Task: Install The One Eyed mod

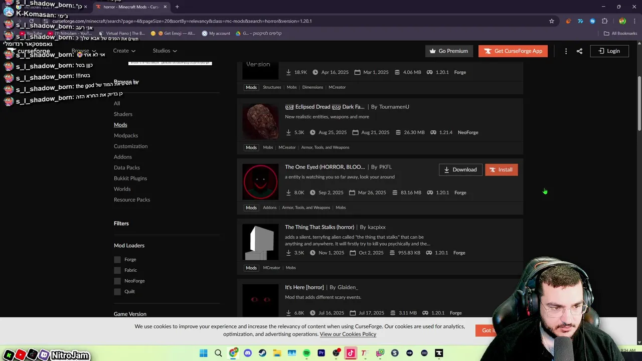Action: (x=501, y=169)
